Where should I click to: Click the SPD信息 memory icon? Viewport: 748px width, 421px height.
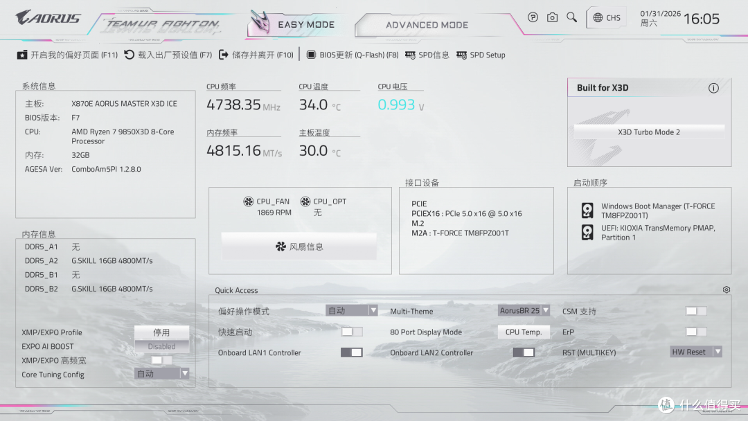coord(410,55)
